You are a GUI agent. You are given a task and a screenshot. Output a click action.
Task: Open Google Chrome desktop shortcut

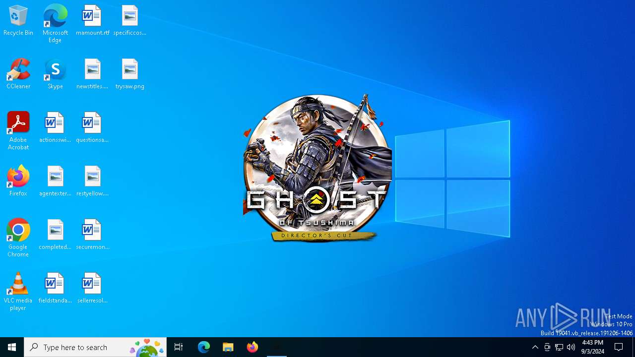pos(18,238)
